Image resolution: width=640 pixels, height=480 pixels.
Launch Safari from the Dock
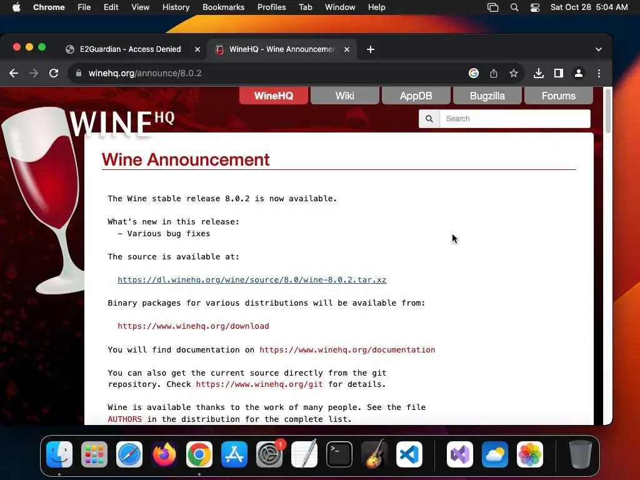[x=129, y=454]
